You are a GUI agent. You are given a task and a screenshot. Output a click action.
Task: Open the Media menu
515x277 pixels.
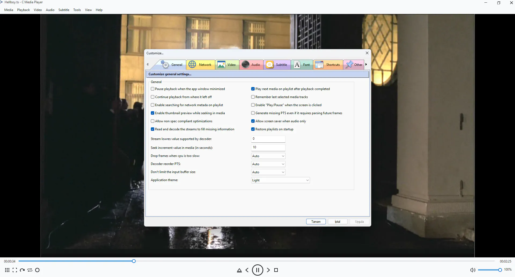(9, 10)
